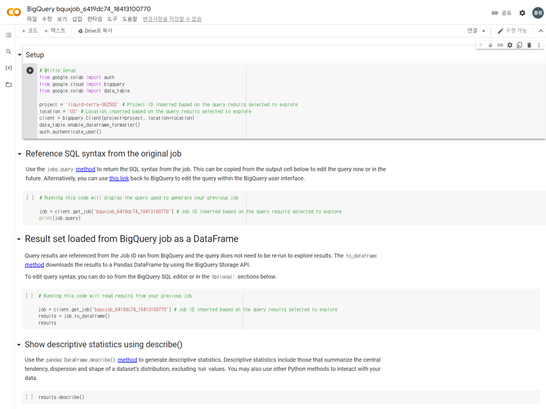546x409 pixels.
Task: Click the share link button (공유)
Action: (501, 13)
